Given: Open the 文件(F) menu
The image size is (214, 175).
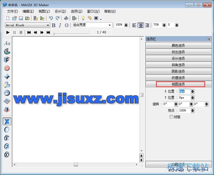Looking at the screenshot, I should click(12, 11).
